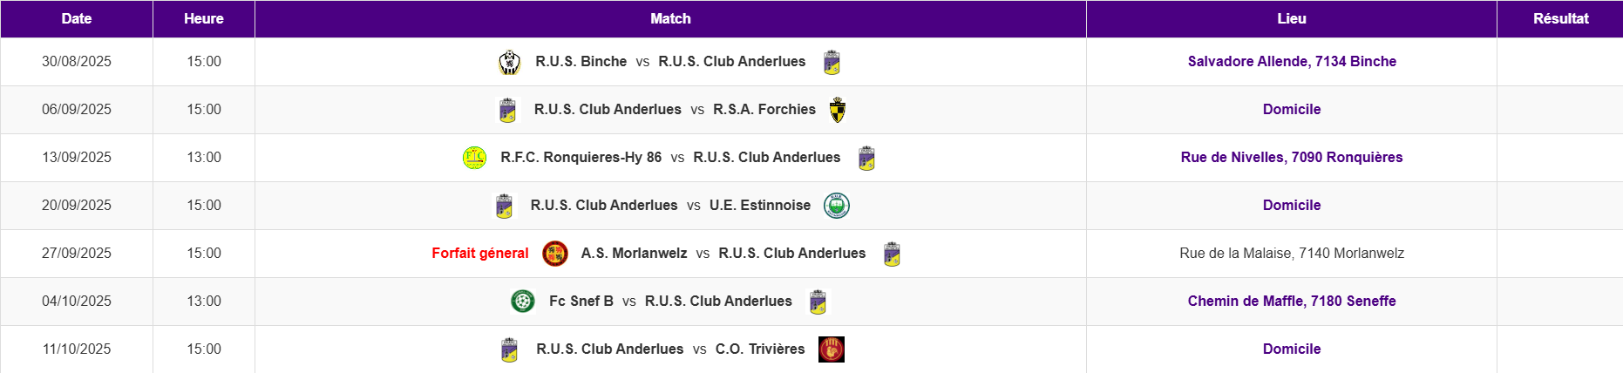Click the A.S. Morlanwelz red round logo
The height and width of the screenshot is (373, 1623).
(555, 254)
